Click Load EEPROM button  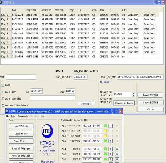click(x=150, y=95)
